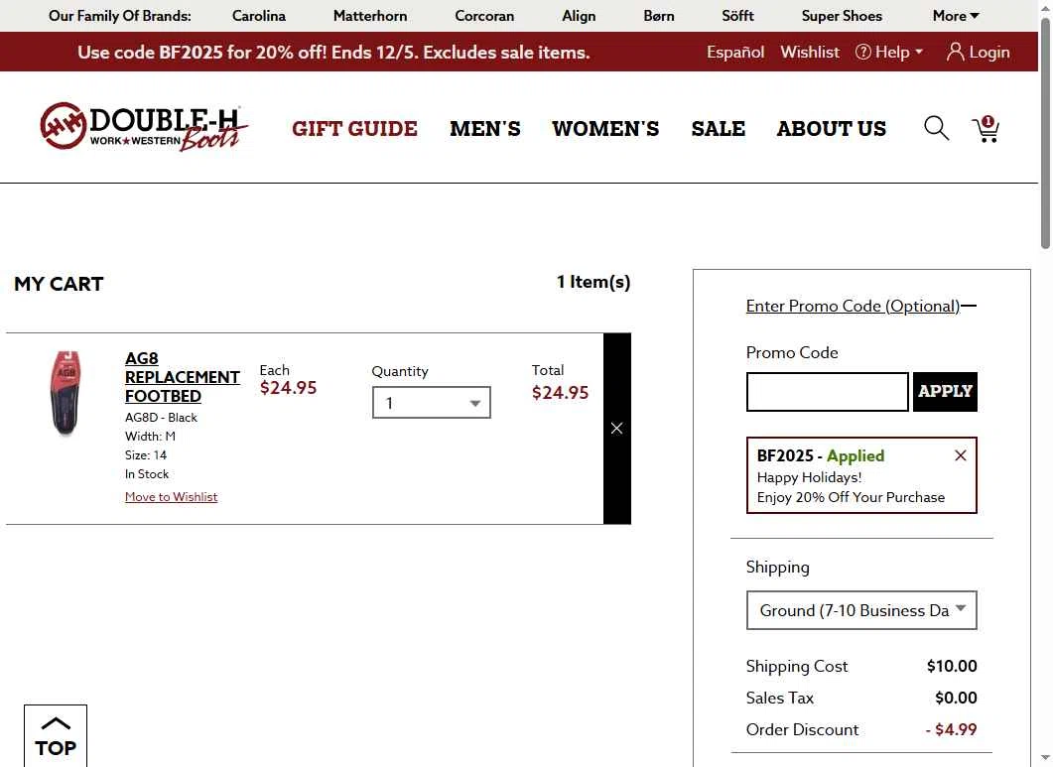Visit the Corcoran brand link
Screen dimensions: 1053x767
click(x=484, y=16)
